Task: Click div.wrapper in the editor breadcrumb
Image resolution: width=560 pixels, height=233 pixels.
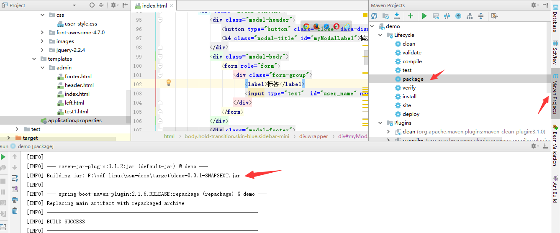Action: (313, 136)
